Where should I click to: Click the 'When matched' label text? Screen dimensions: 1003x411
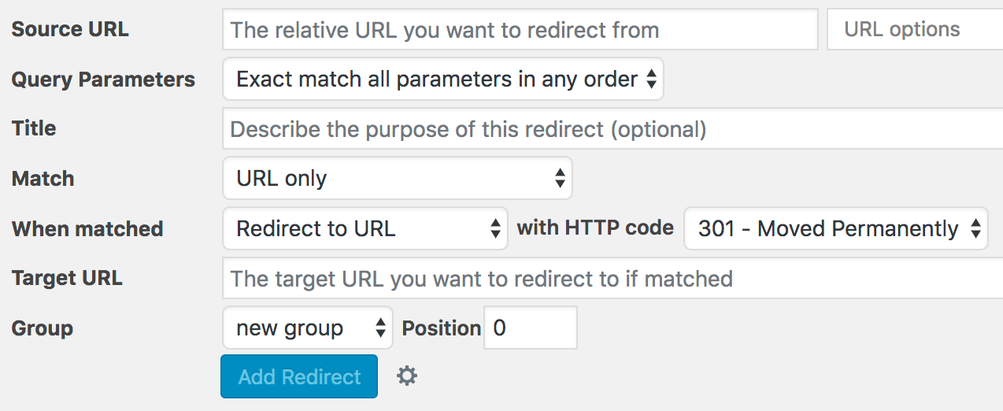(87, 229)
